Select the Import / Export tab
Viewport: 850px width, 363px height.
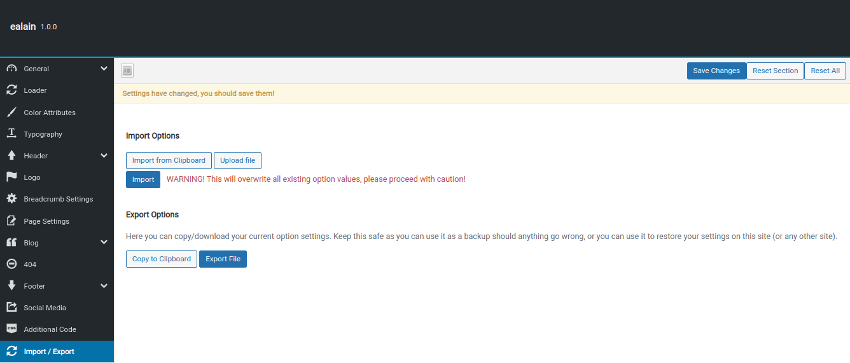[57, 352]
